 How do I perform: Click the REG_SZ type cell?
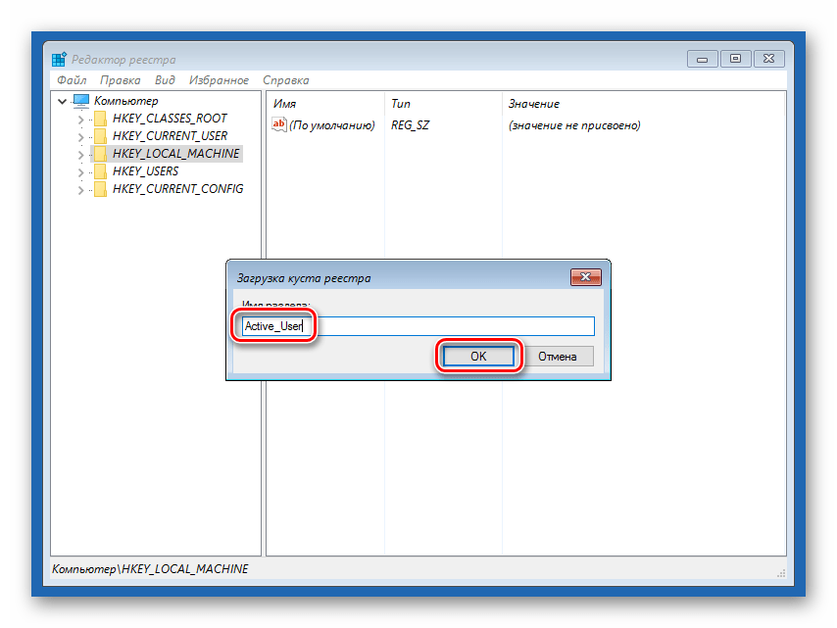click(410, 125)
